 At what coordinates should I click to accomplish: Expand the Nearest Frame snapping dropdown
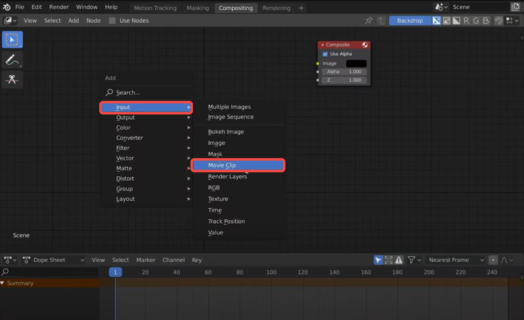(456, 260)
